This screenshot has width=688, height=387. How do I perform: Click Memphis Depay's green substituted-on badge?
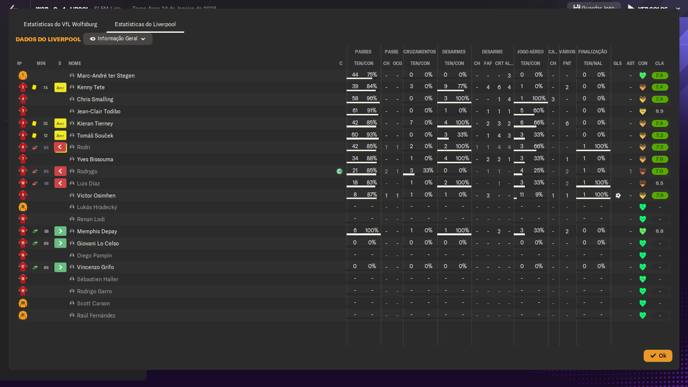point(60,231)
